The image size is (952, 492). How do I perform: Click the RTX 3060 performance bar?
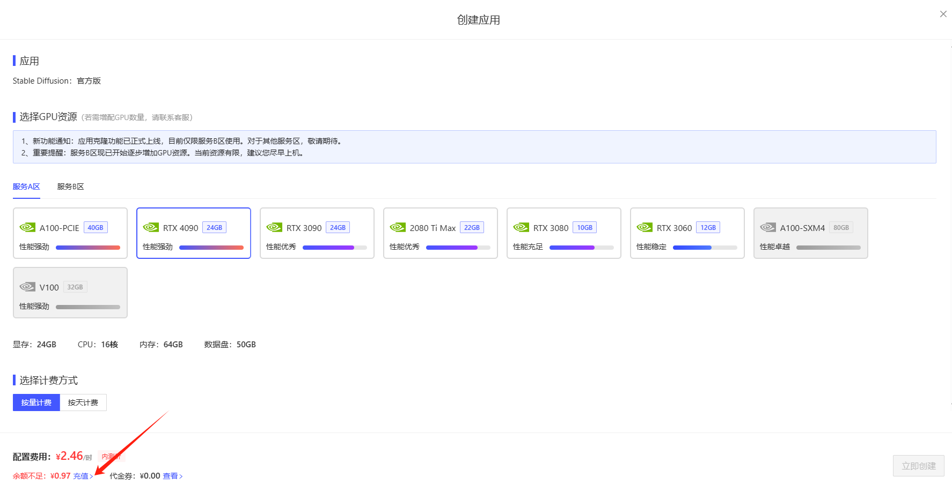pos(705,248)
